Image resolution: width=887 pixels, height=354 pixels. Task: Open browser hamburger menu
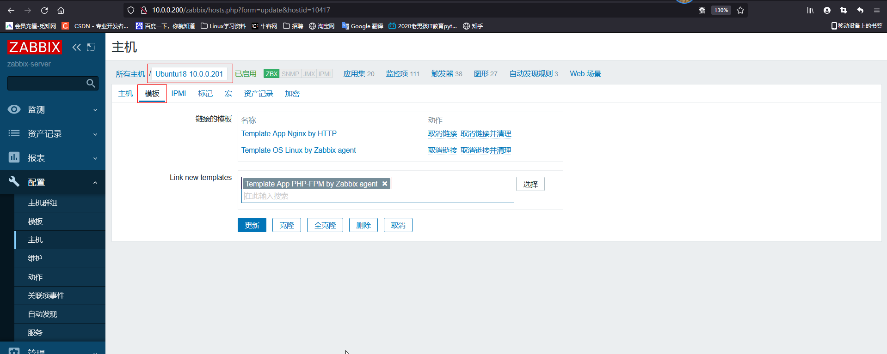coord(877,10)
